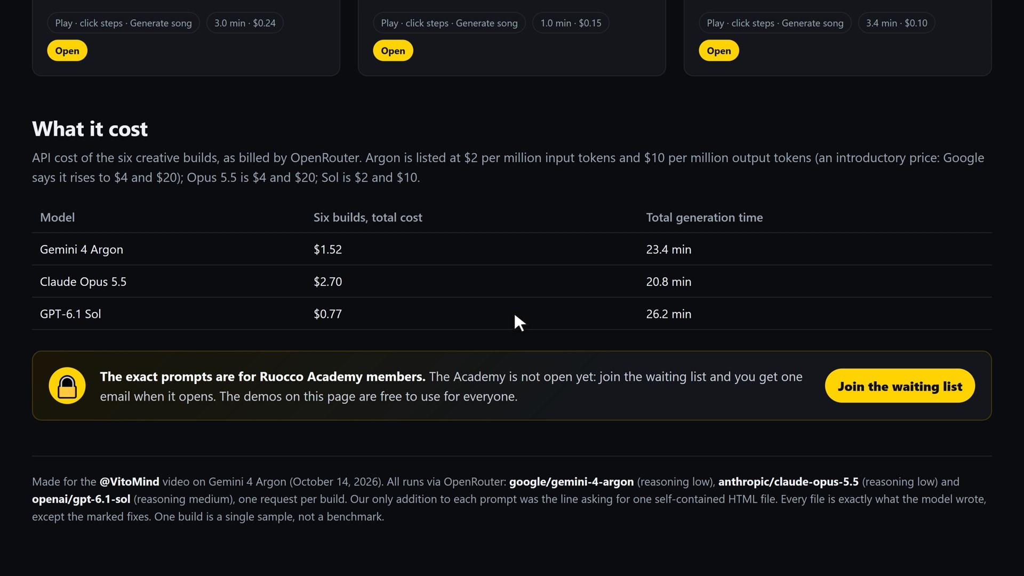Select the '3.0 min · $0.24' pill
This screenshot has height=576, width=1024.
(245, 23)
